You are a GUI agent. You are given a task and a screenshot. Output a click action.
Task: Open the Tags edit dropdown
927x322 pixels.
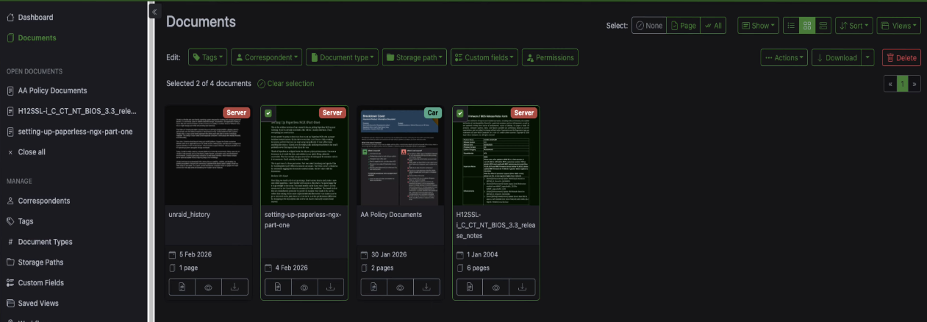tap(207, 57)
